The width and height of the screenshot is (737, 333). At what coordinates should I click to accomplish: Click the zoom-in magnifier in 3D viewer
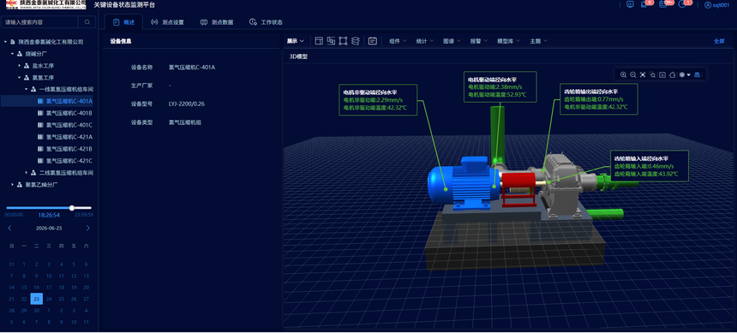pos(623,74)
